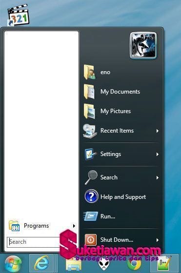181x273 pixels.
Task: Launch Internet Explorer from the taskbar
Action: click(x=41, y=263)
